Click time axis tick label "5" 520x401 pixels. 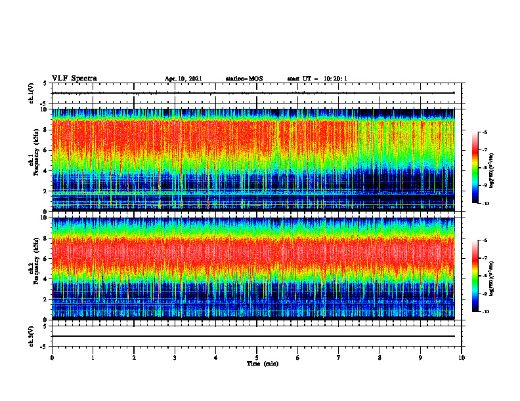click(257, 358)
